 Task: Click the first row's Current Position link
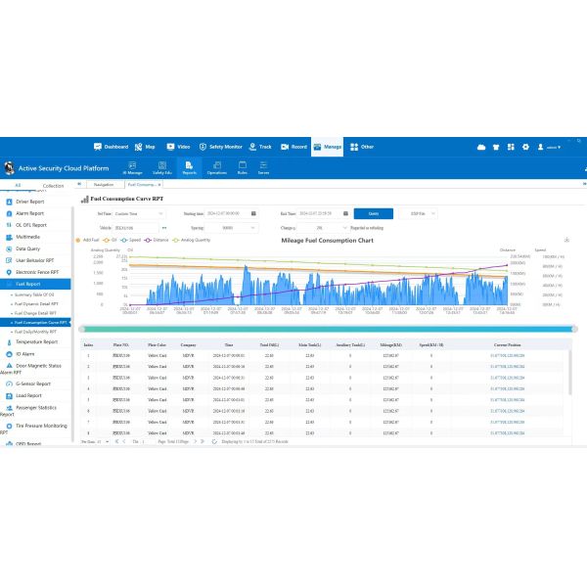point(507,355)
